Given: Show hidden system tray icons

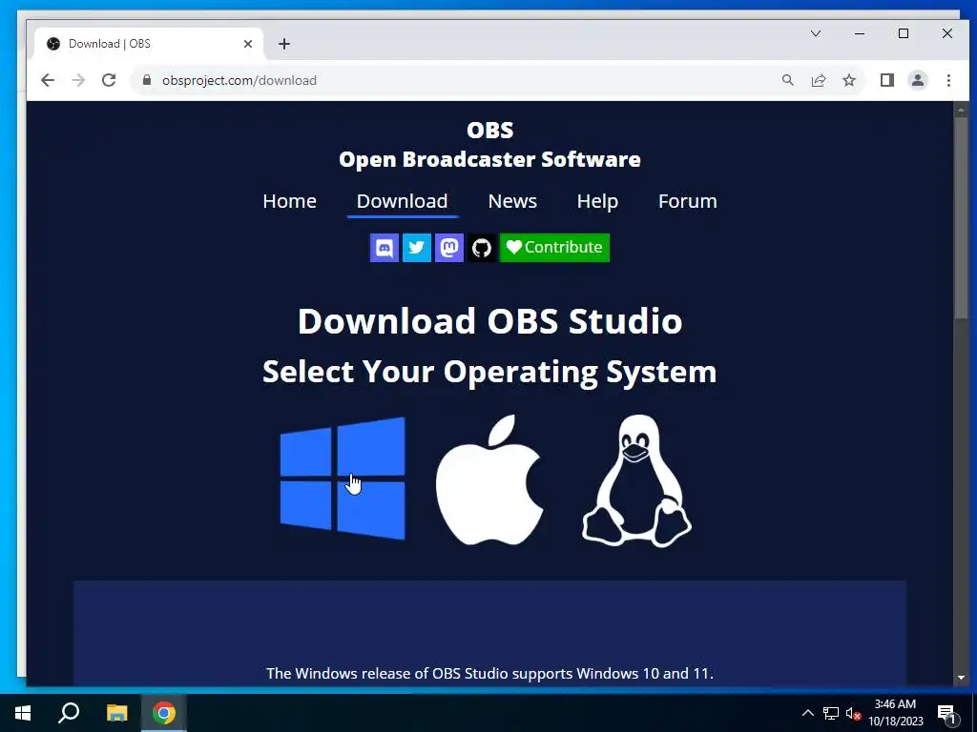Looking at the screenshot, I should [x=807, y=713].
